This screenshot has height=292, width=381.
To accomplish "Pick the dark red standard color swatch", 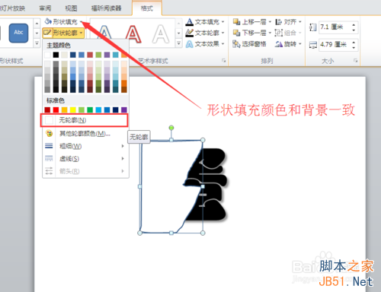I will coord(47,109).
